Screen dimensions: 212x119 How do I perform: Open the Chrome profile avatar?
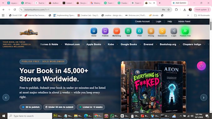click(190, 10)
